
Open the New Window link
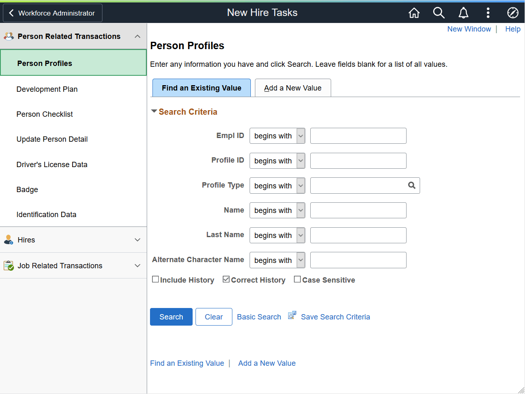(x=469, y=29)
